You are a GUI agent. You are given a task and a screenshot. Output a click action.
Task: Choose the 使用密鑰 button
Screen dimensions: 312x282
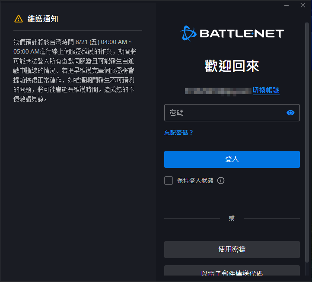click(232, 250)
